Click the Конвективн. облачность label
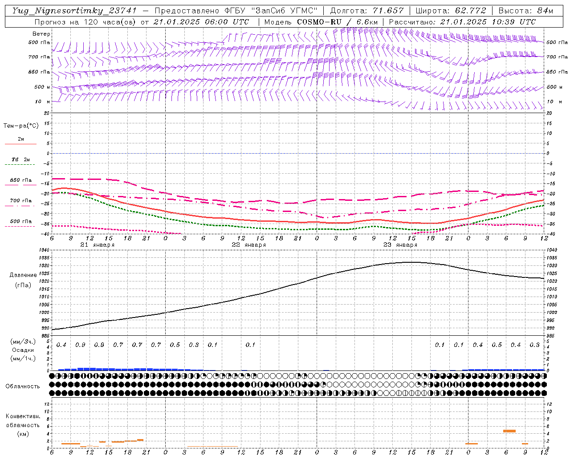The width and height of the screenshot is (570, 456). coord(23,420)
